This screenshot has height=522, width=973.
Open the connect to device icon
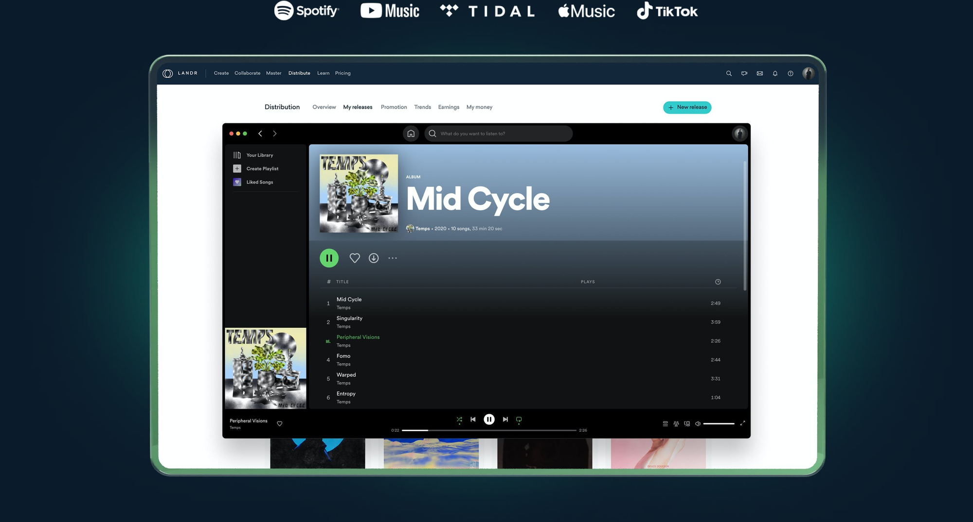click(x=687, y=424)
